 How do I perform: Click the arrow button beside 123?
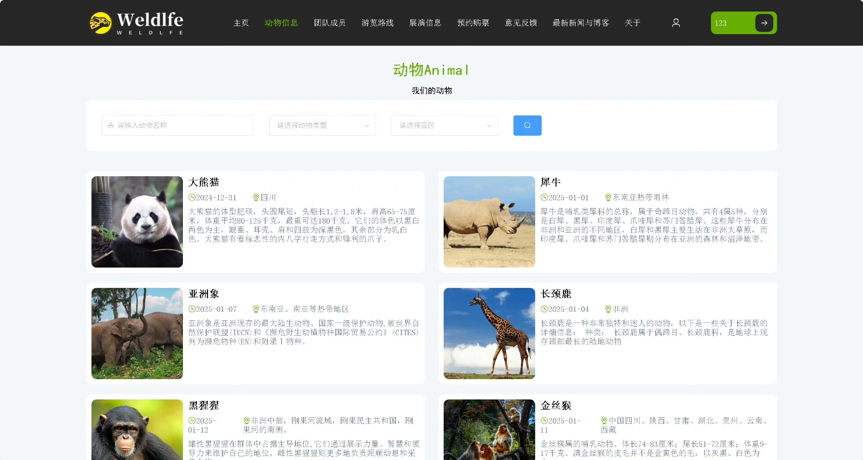(764, 23)
